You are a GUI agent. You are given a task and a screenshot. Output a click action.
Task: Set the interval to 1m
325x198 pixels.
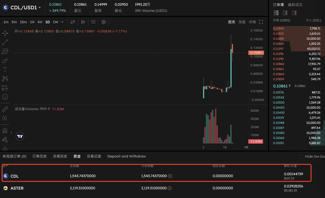6,22
